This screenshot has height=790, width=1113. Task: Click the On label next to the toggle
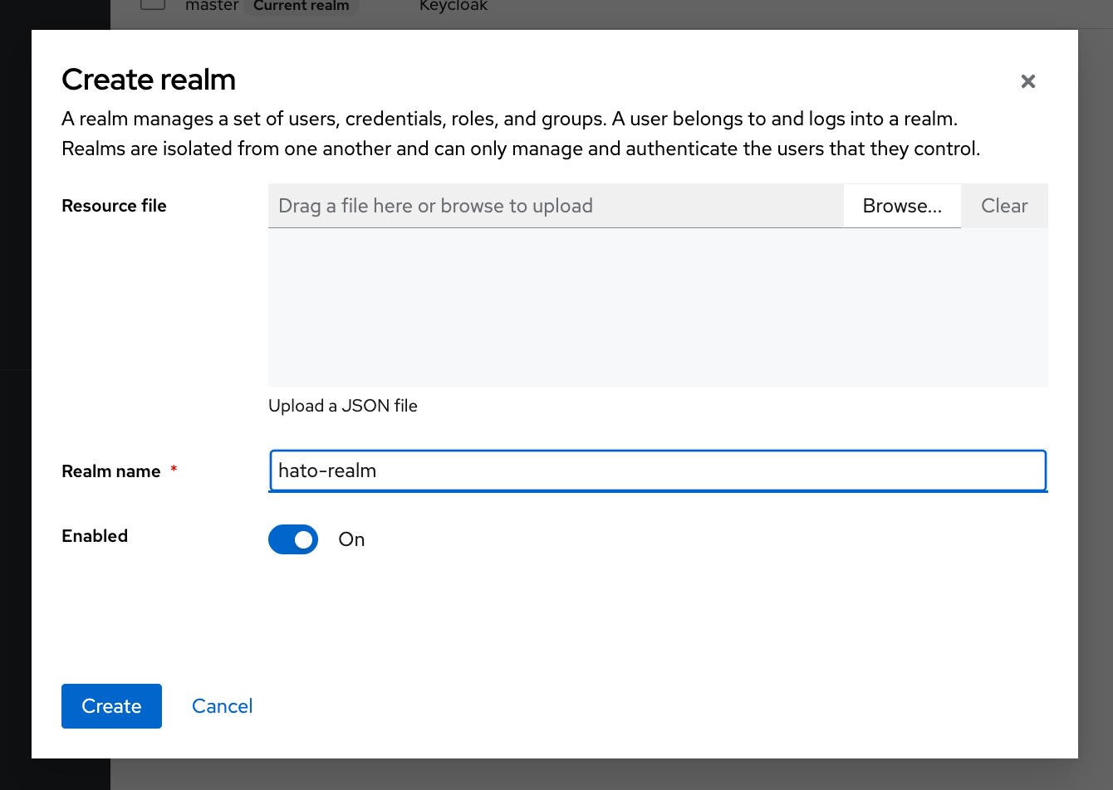351,539
